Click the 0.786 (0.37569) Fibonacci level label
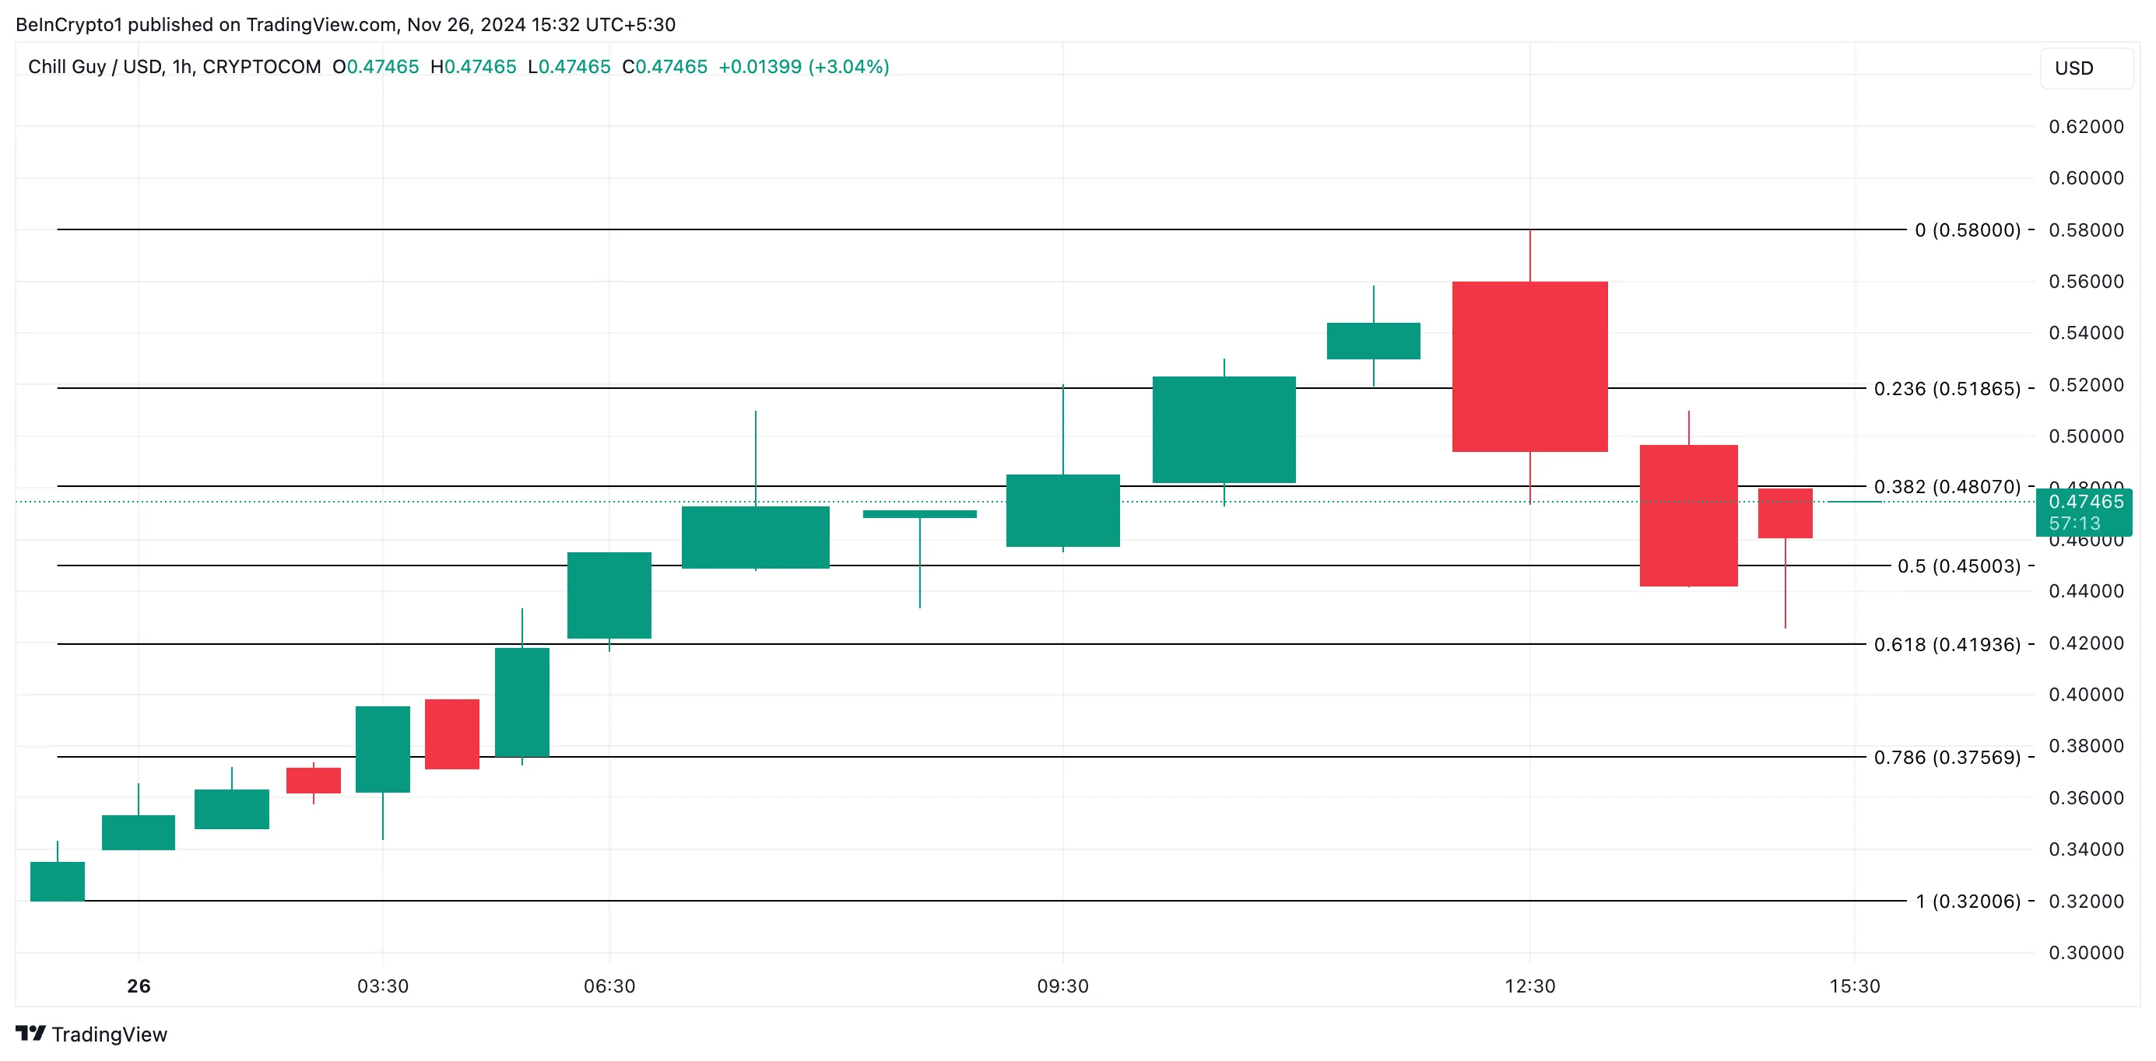2156x1061 pixels. pos(1947,758)
